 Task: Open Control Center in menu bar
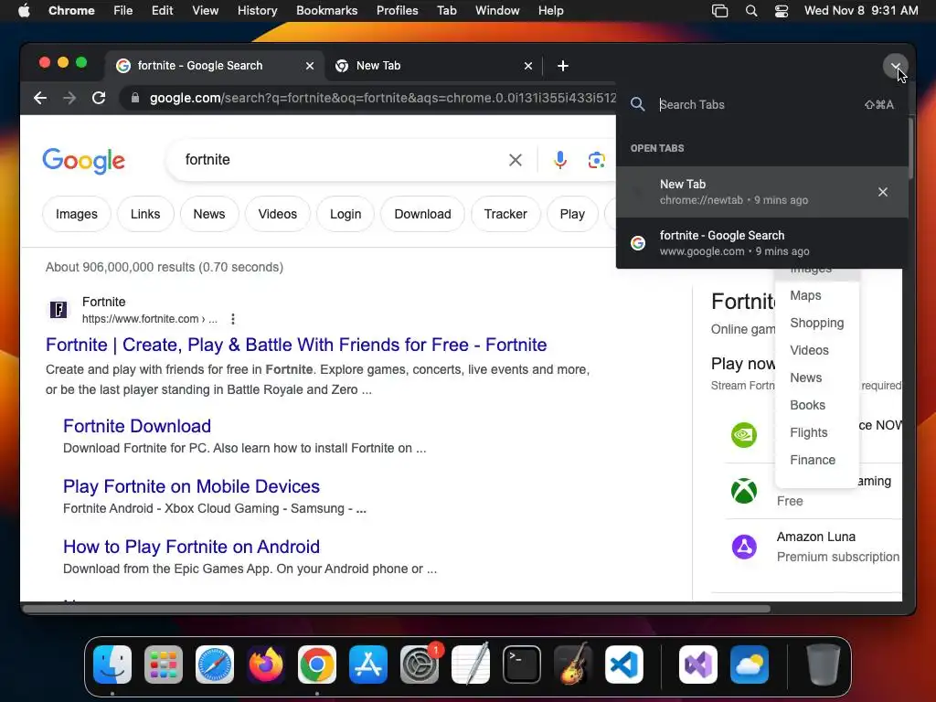click(781, 11)
